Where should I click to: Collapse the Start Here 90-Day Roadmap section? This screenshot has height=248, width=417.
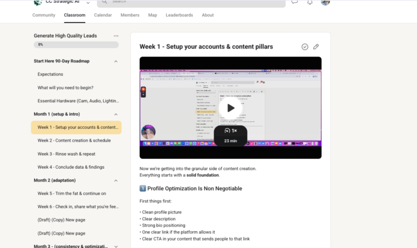click(x=116, y=61)
